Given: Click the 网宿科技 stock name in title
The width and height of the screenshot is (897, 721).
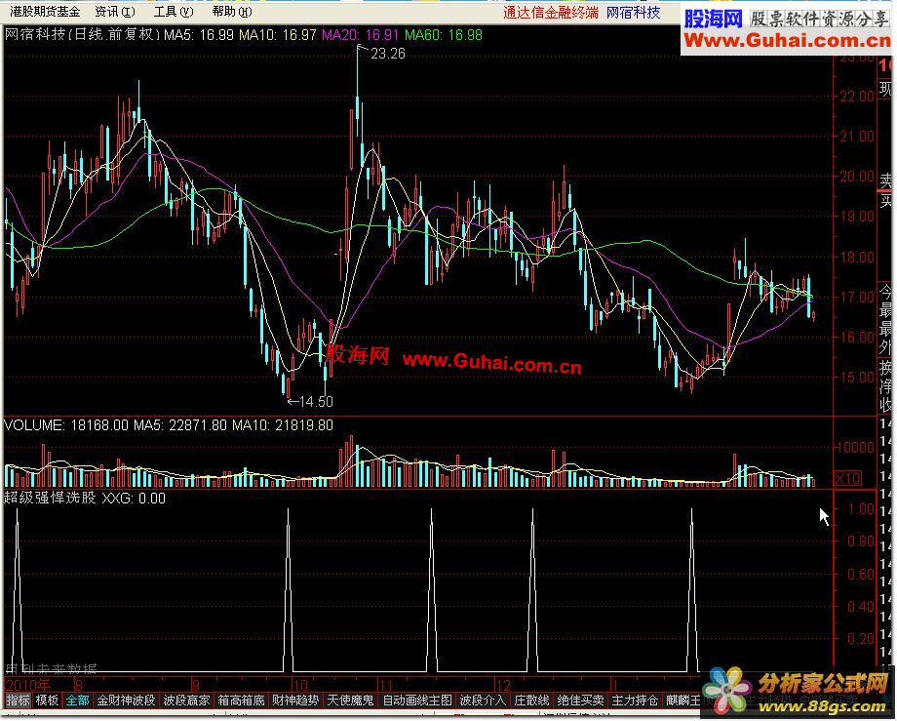Looking at the screenshot, I should tap(634, 12).
